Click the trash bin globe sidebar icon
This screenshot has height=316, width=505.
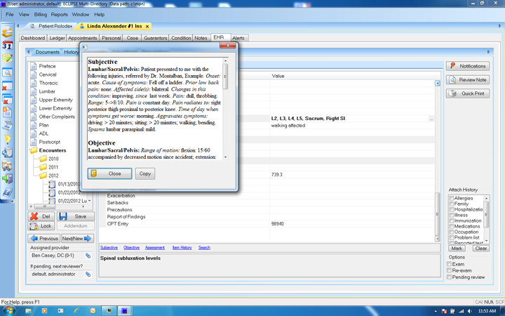pyautogui.click(x=7, y=152)
